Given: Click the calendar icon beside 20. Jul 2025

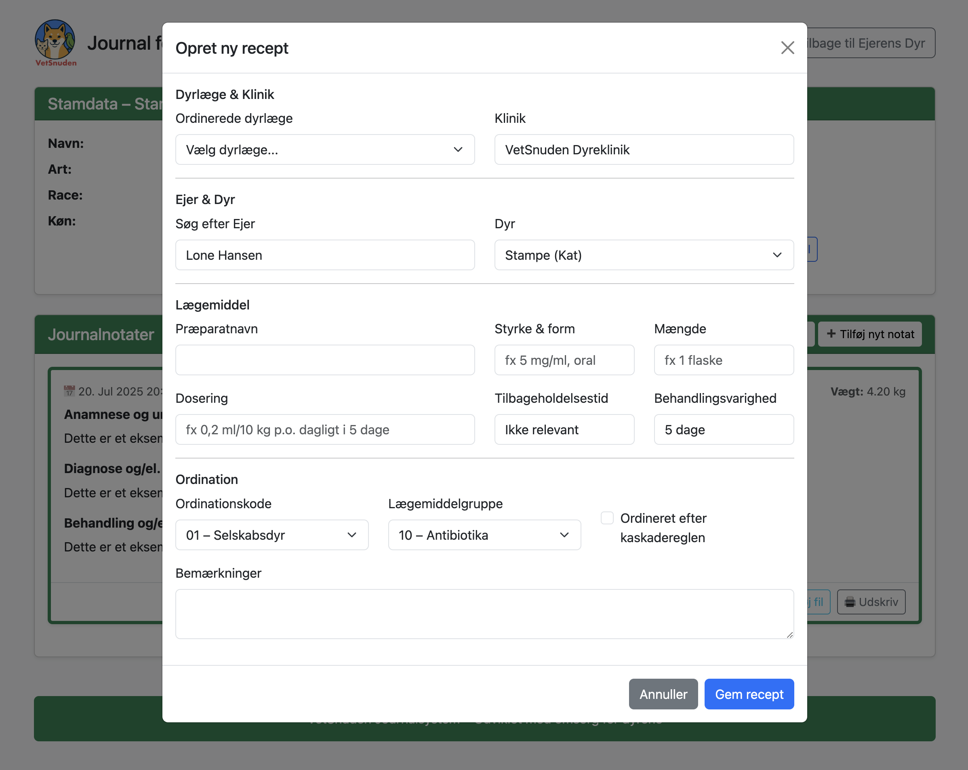Looking at the screenshot, I should click(69, 391).
